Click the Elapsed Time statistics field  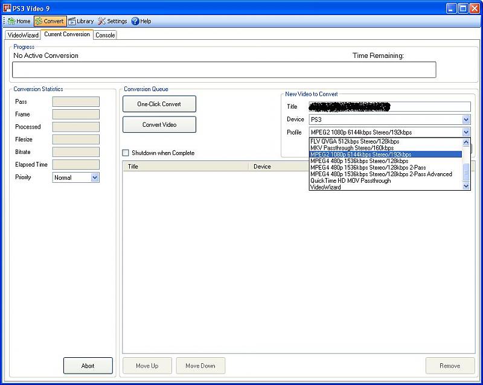pyautogui.click(x=76, y=165)
